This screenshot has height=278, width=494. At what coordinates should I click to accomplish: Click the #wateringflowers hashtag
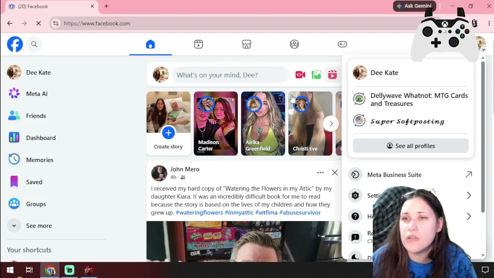[199, 212]
